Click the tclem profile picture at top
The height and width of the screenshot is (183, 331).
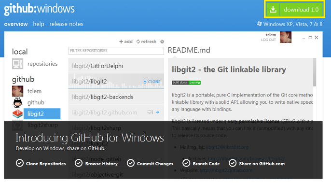286,37
